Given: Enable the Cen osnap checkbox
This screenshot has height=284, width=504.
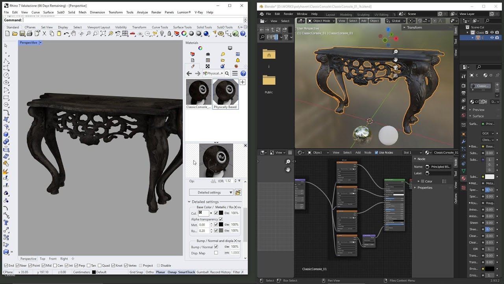Looking at the screenshot, I should pos(55,265).
